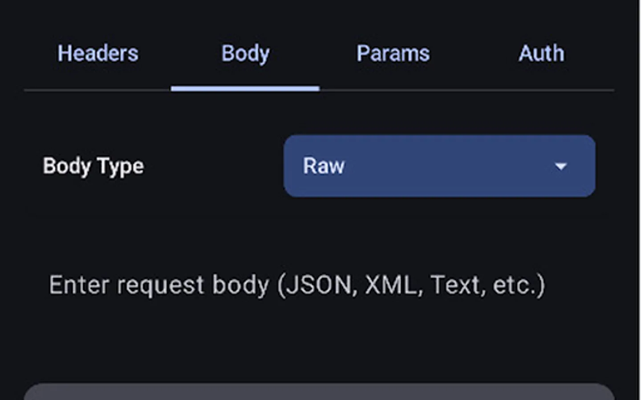Go to the Auth tab

(541, 54)
